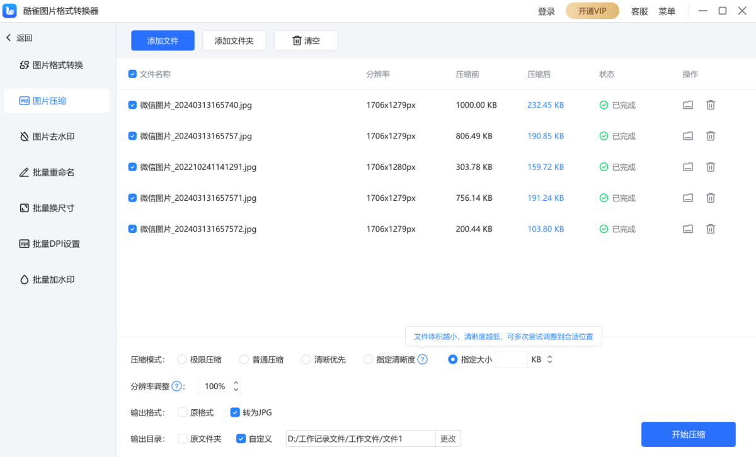756x457 pixels.
Task: Click the 图片压缩 MB icon
Action: [x=25, y=101]
